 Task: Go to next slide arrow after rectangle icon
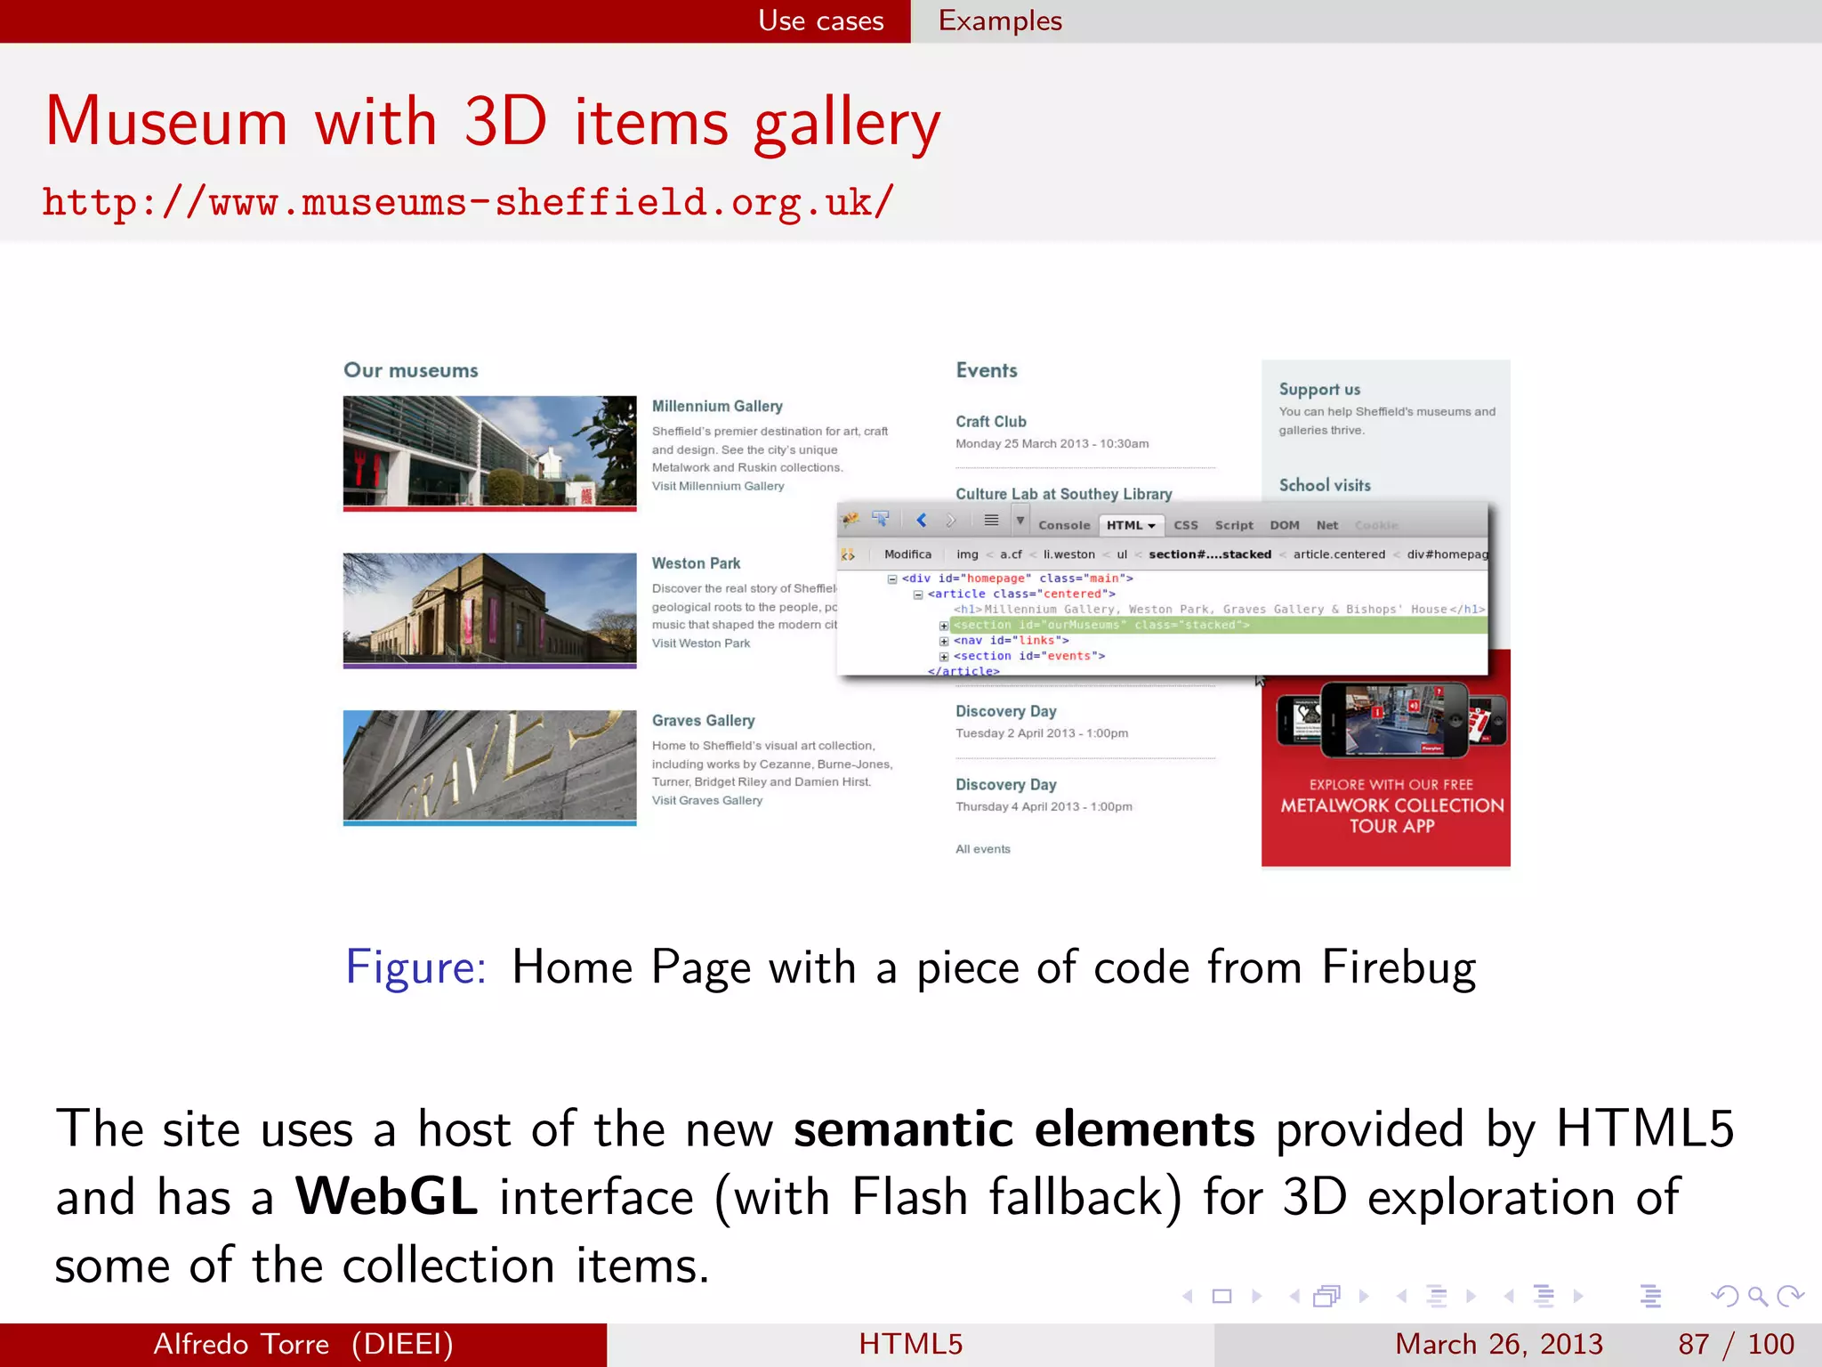tap(1257, 1296)
